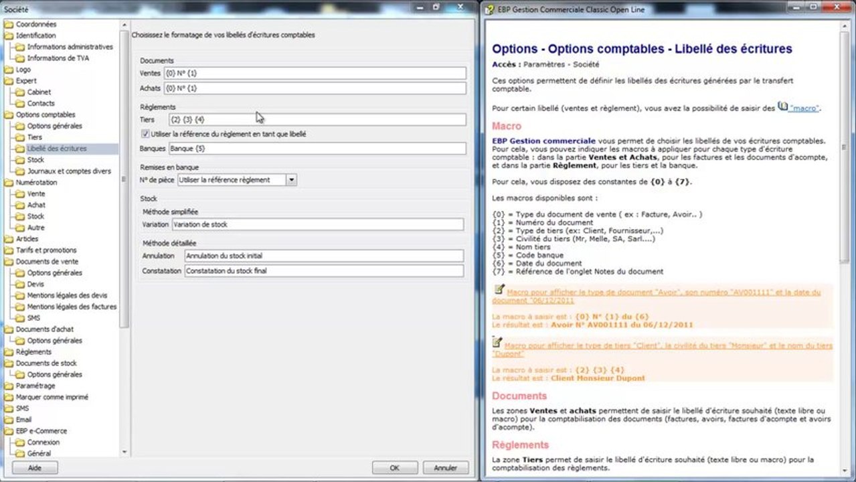
Task: Click the Devis folder icon
Action: coord(19,284)
